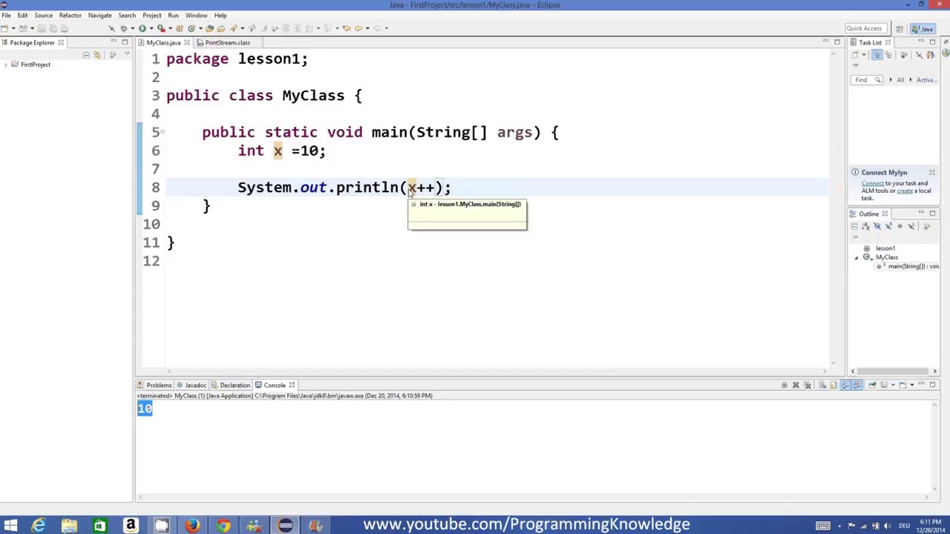Open the New Task dropdown arrow
The image size is (950, 534).
click(864, 54)
